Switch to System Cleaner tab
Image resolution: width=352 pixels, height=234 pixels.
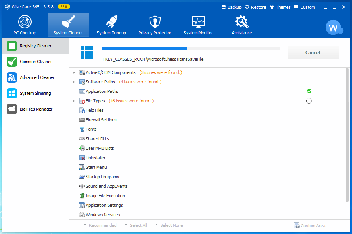click(x=68, y=25)
